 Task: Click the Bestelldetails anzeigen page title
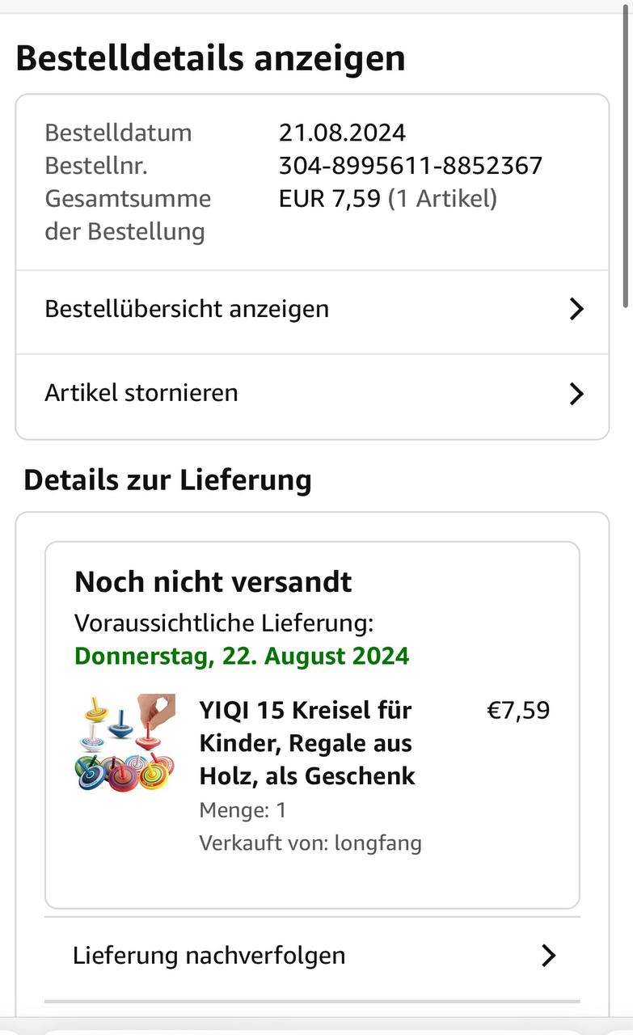tap(210, 59)
